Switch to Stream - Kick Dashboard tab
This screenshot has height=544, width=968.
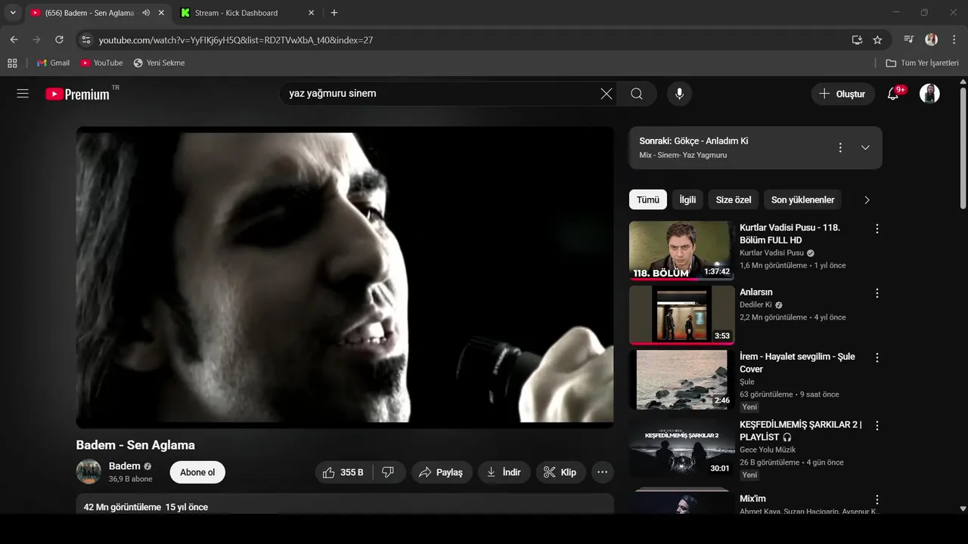(236, 13)
